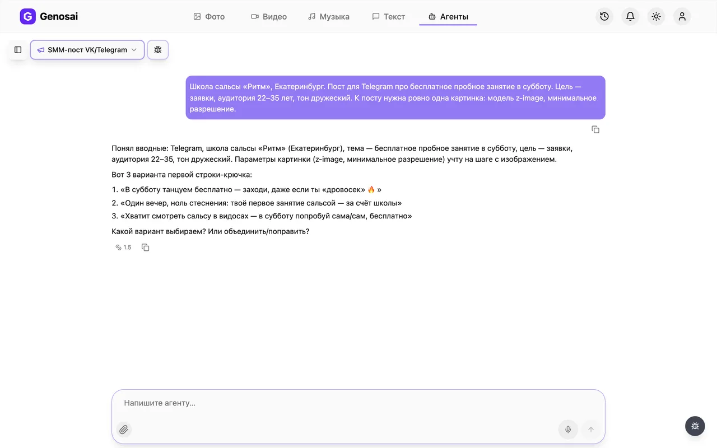
Task: Click the Genosai brand name
Action: [x=59, y=17]
